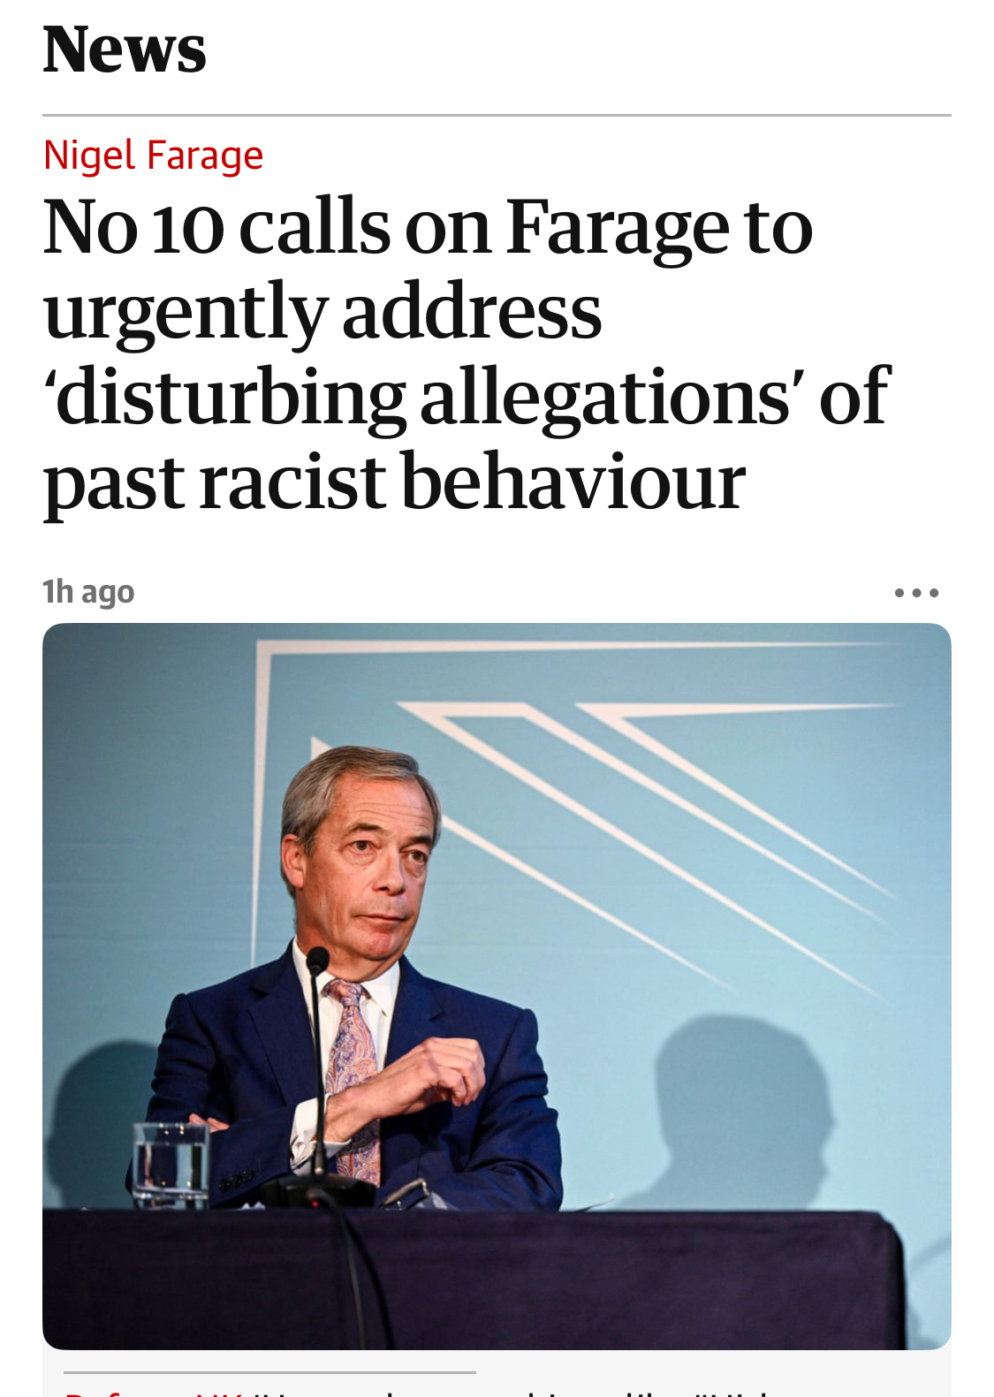Click the middle dot of the ellipsis icon
This screenshot has width=994, height=1397.
[916, 592]
